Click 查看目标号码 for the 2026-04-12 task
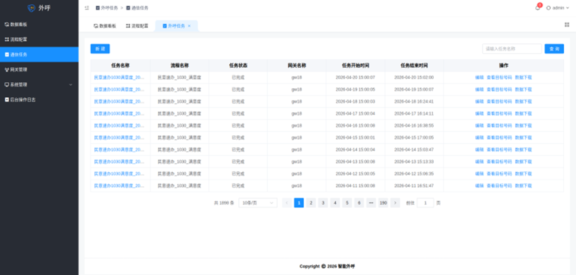Screen dimensions: 576x275 click(499, 174)
